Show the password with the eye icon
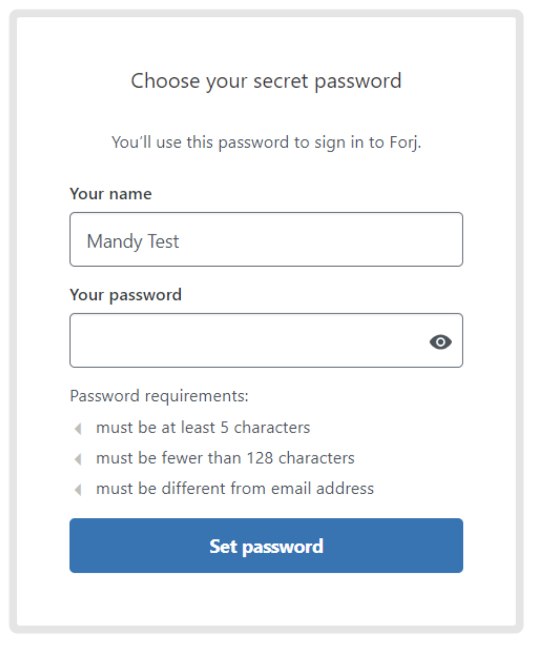Image resolution: width=535 pixels, height=650 pixels. tap(440, 342)
